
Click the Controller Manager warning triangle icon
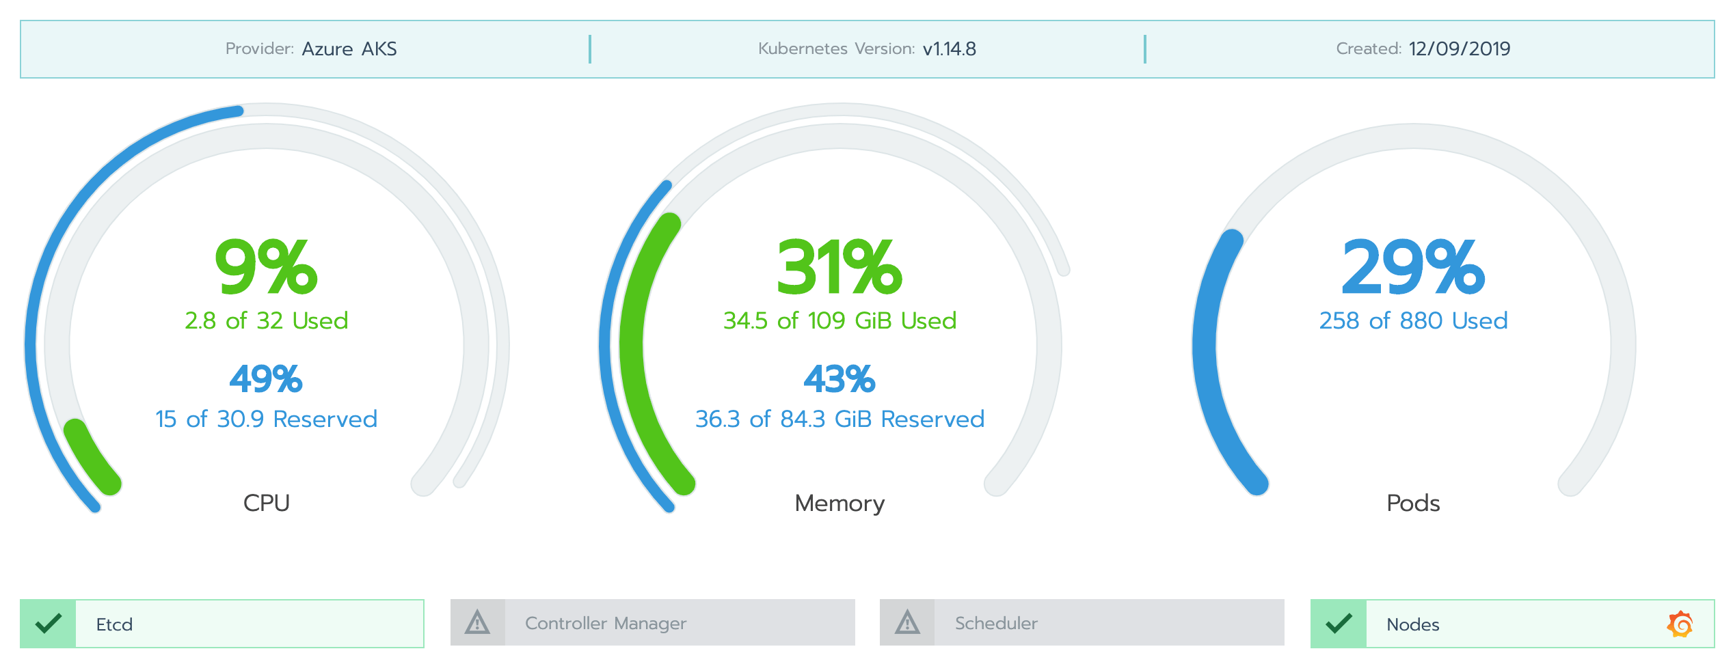(477, 623)
